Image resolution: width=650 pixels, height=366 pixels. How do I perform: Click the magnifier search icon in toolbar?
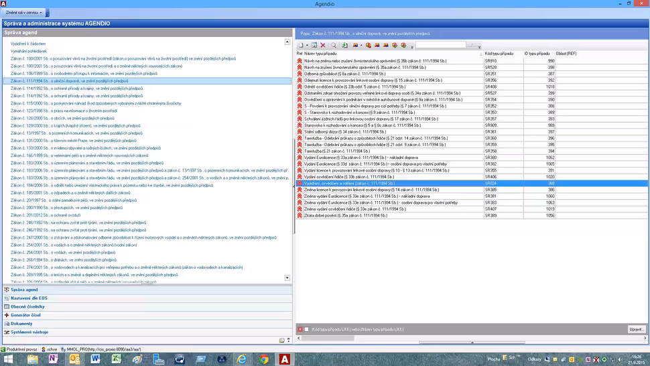334,46
